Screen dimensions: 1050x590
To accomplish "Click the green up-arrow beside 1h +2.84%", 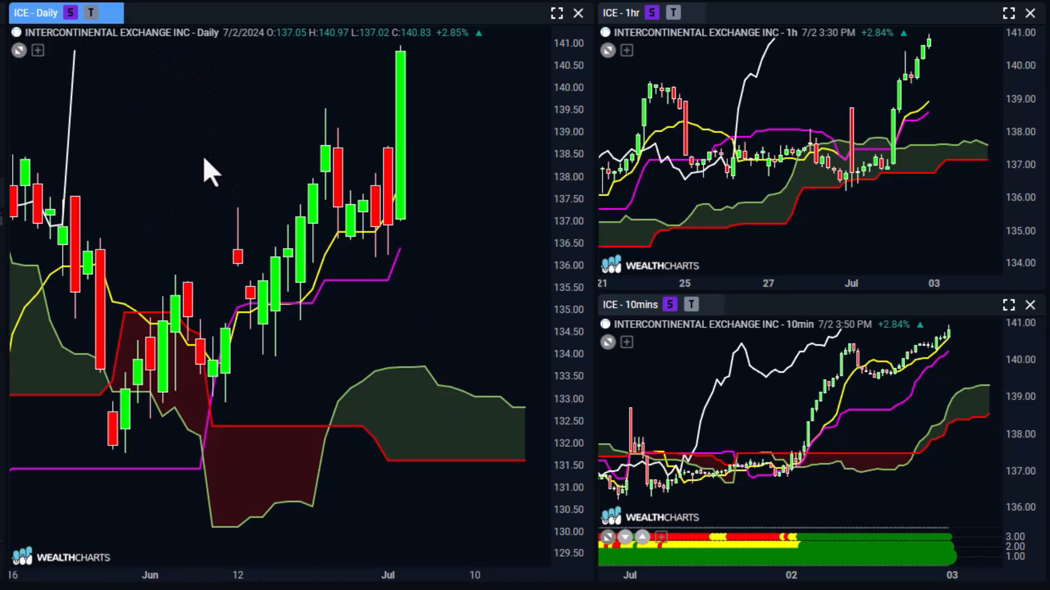I will (903, 33).
